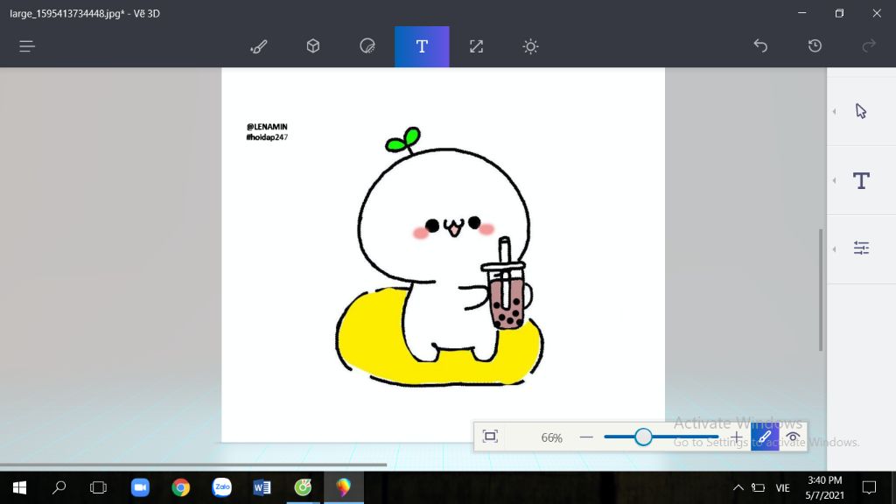Choose the Select cursor tool in side panel
This screenshot has height=504, width=896.
(x=861, y=111)
